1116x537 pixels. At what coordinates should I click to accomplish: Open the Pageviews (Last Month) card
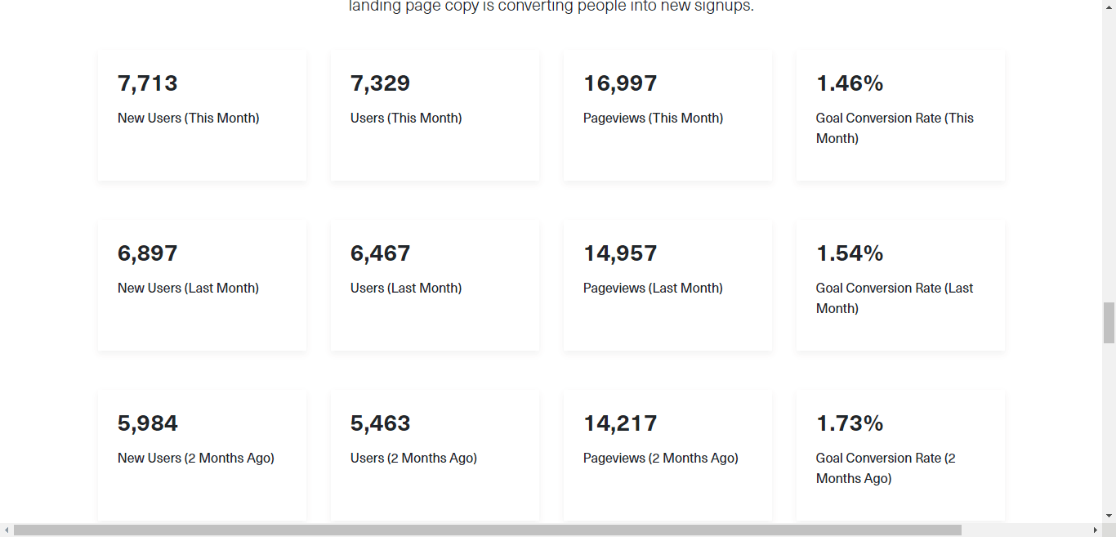[667, 284]
